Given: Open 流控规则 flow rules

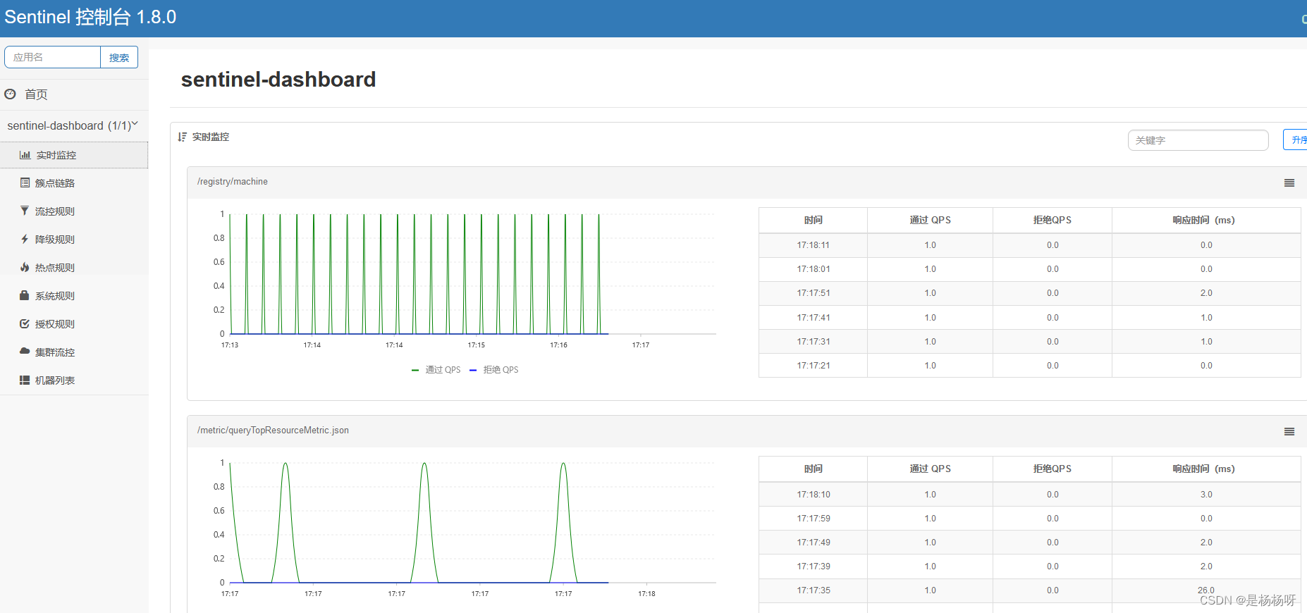Looking at the screenshot, I should pyautogui.click(x=74, y=211).
